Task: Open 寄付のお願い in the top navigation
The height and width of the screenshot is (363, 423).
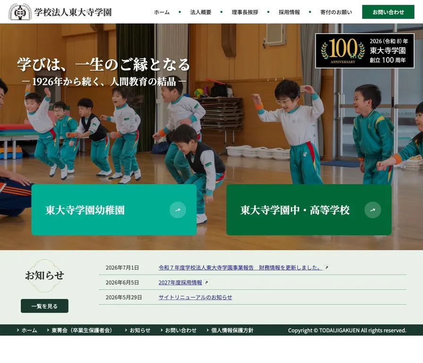Action: [x=336, y=12]
